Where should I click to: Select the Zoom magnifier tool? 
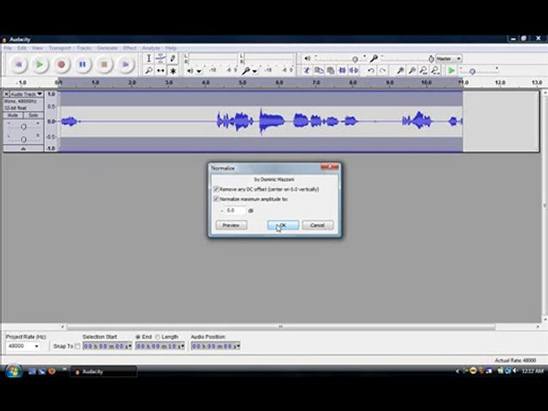coord(148,71)
